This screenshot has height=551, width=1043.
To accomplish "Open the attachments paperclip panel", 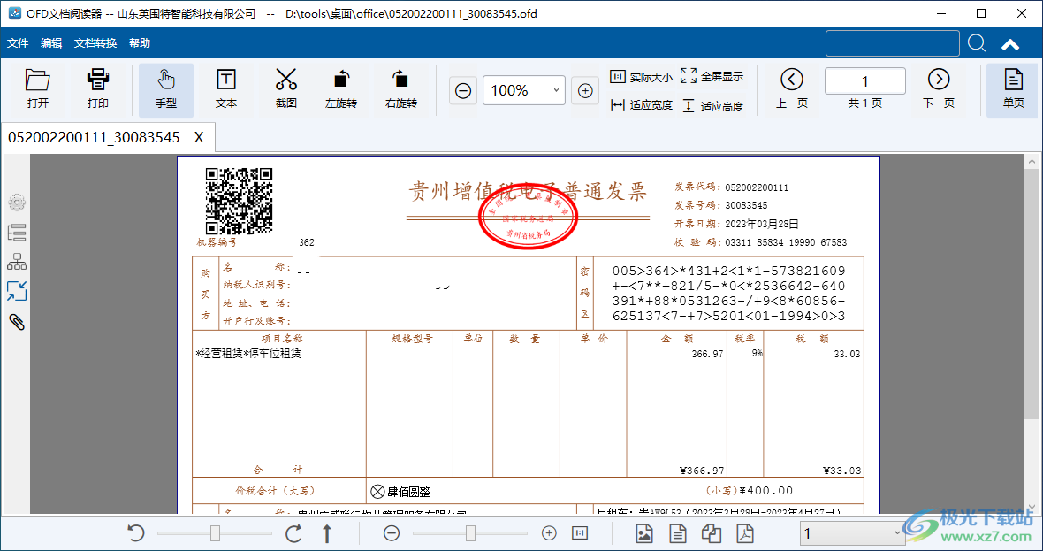I will click(17, 322).
